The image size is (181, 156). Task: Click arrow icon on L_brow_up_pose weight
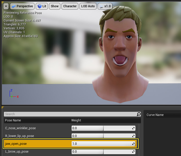click(x=133, y=152)
